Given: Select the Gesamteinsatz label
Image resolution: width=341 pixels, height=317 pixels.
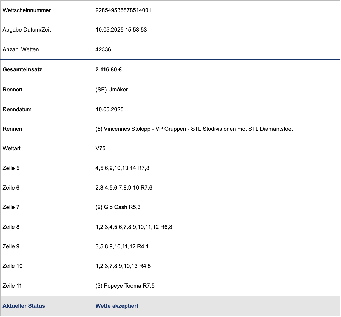Looking at the screenshot, I should click(22, 69).
